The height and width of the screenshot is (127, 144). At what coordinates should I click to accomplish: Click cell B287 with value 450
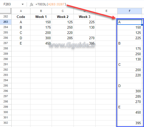pos(41,43)
